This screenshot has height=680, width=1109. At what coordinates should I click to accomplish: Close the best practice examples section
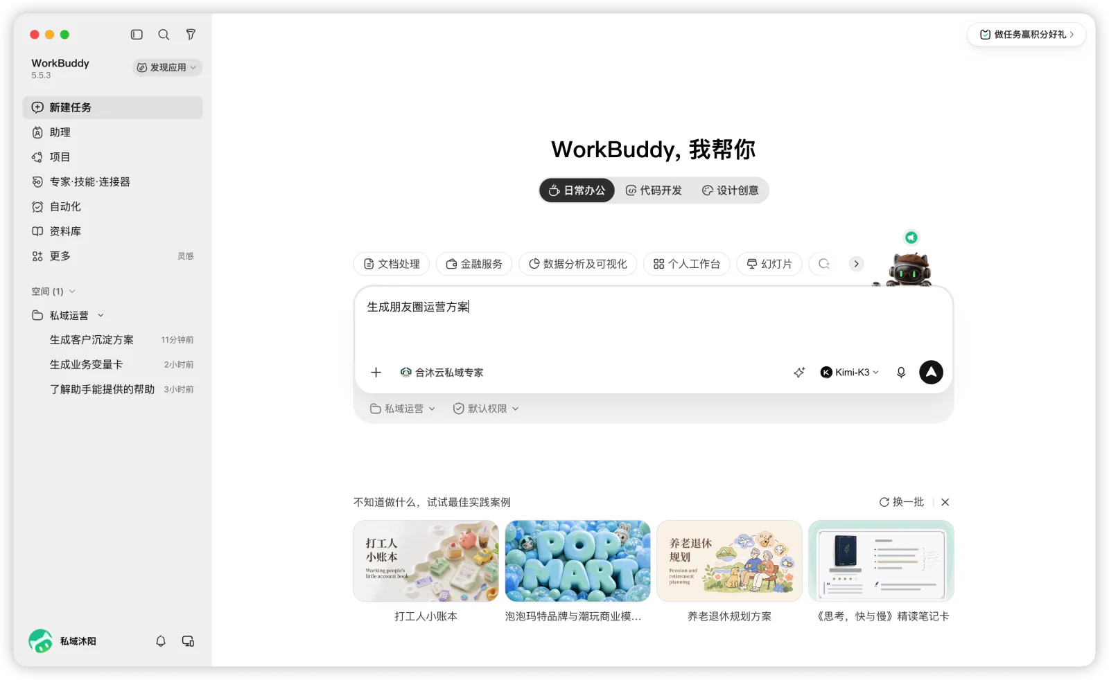pyautogui.click(x=945, y=502)
